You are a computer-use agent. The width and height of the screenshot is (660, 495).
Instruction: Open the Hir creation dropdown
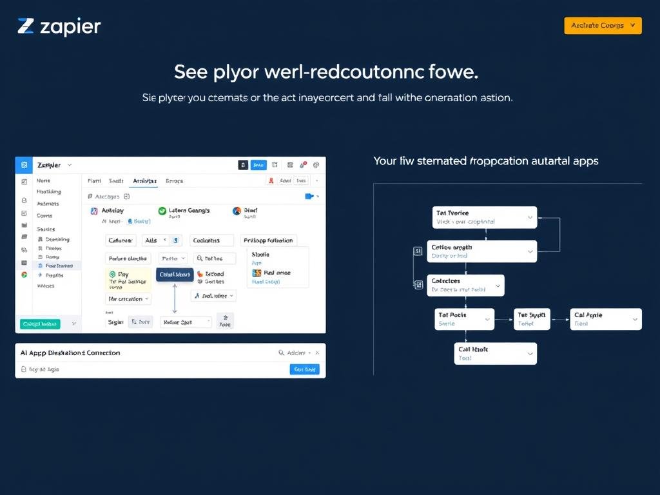pyautogui.click(x=128, y=299)
